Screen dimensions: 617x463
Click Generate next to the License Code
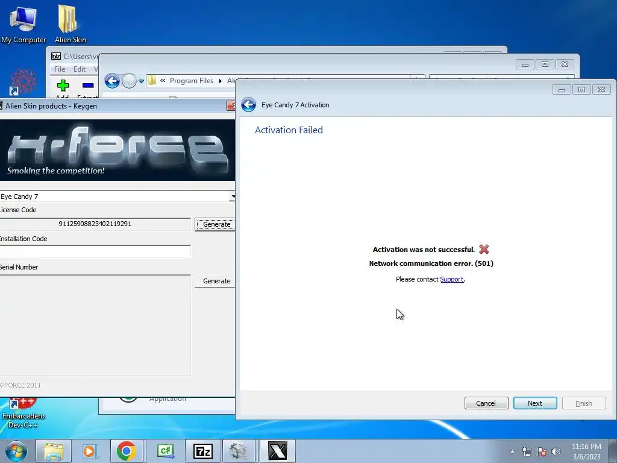(215, 224)
